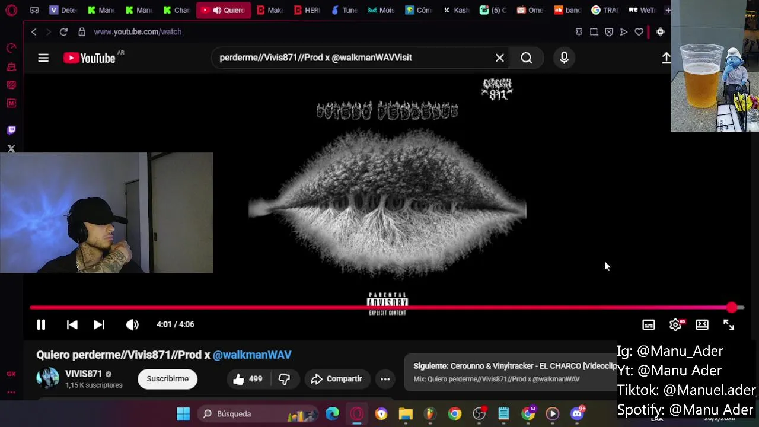Screen dimensions: 759x427
Task: Open Twitch in Opera sidebar
Action: coord(11,130)
